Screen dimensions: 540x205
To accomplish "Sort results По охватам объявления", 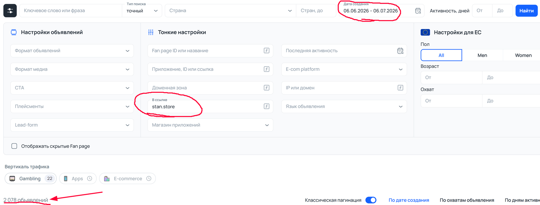I will click(x=467, y=200).
